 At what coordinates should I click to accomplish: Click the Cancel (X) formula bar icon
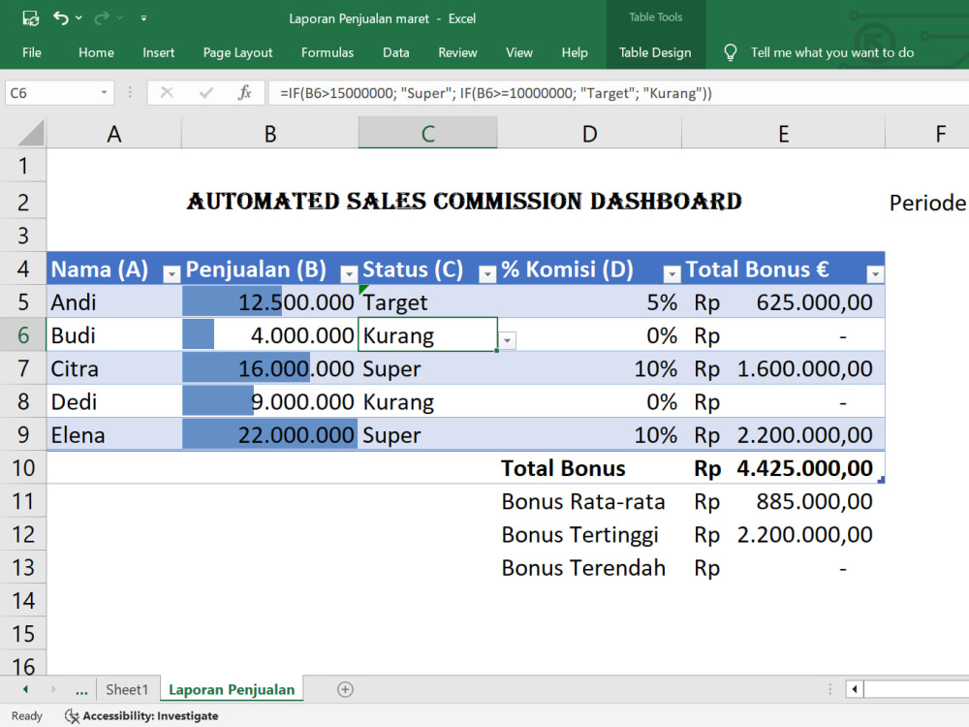(x=167, y=93)
